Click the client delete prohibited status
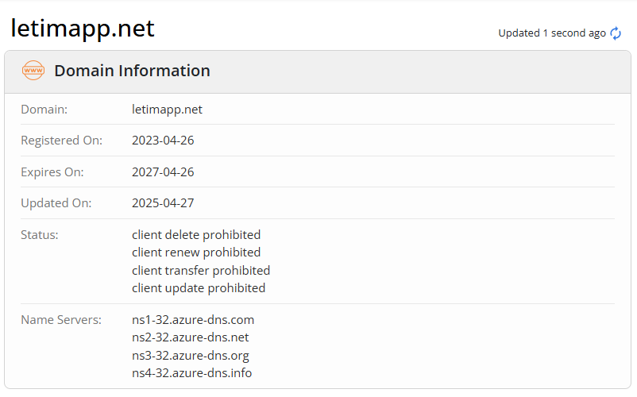 coord(196,235)
